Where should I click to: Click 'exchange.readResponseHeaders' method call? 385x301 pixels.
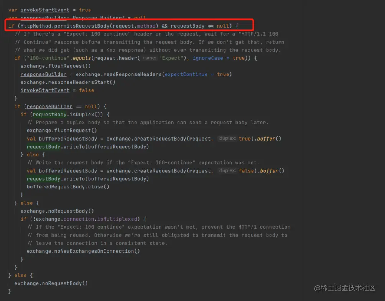(x=118, y=74)
